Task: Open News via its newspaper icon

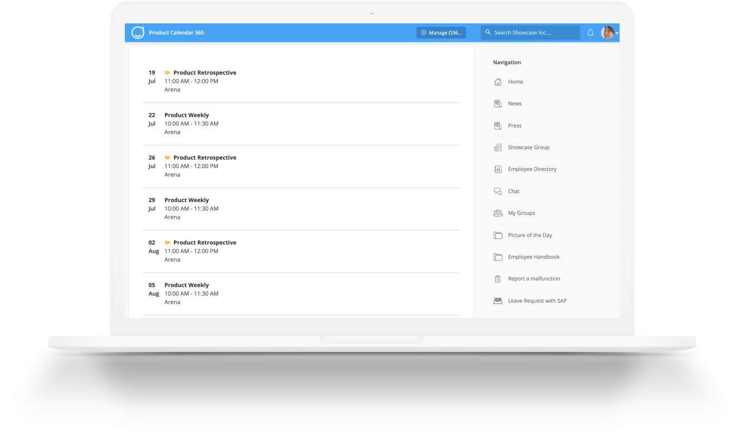Action: [x=498, y=103]
